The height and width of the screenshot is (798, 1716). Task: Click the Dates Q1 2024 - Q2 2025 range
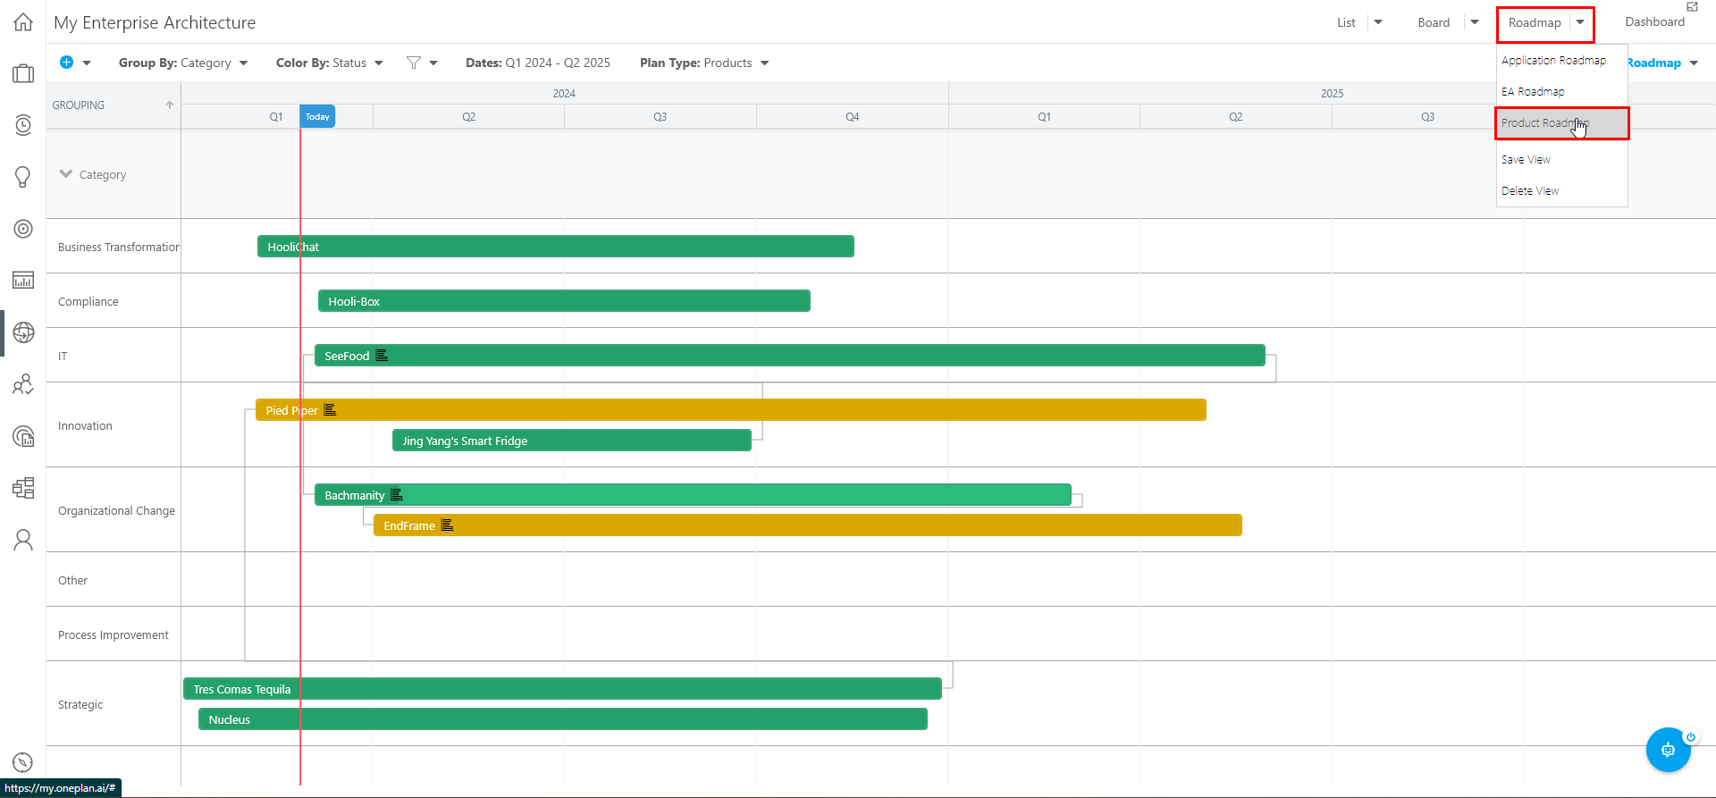coord(538,63)
